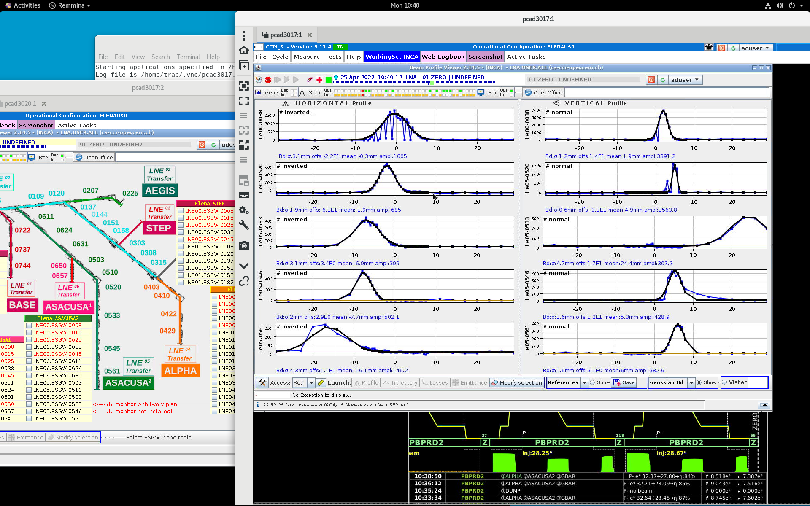The image size is (810, 506).
Task: Take screenshot with Remmina camera icon
Action: [244, 245]
